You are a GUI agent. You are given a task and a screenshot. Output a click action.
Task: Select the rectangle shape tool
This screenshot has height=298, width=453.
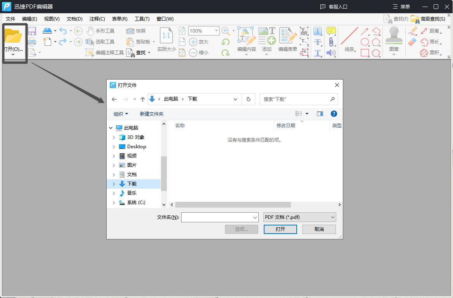pos(365,53)
